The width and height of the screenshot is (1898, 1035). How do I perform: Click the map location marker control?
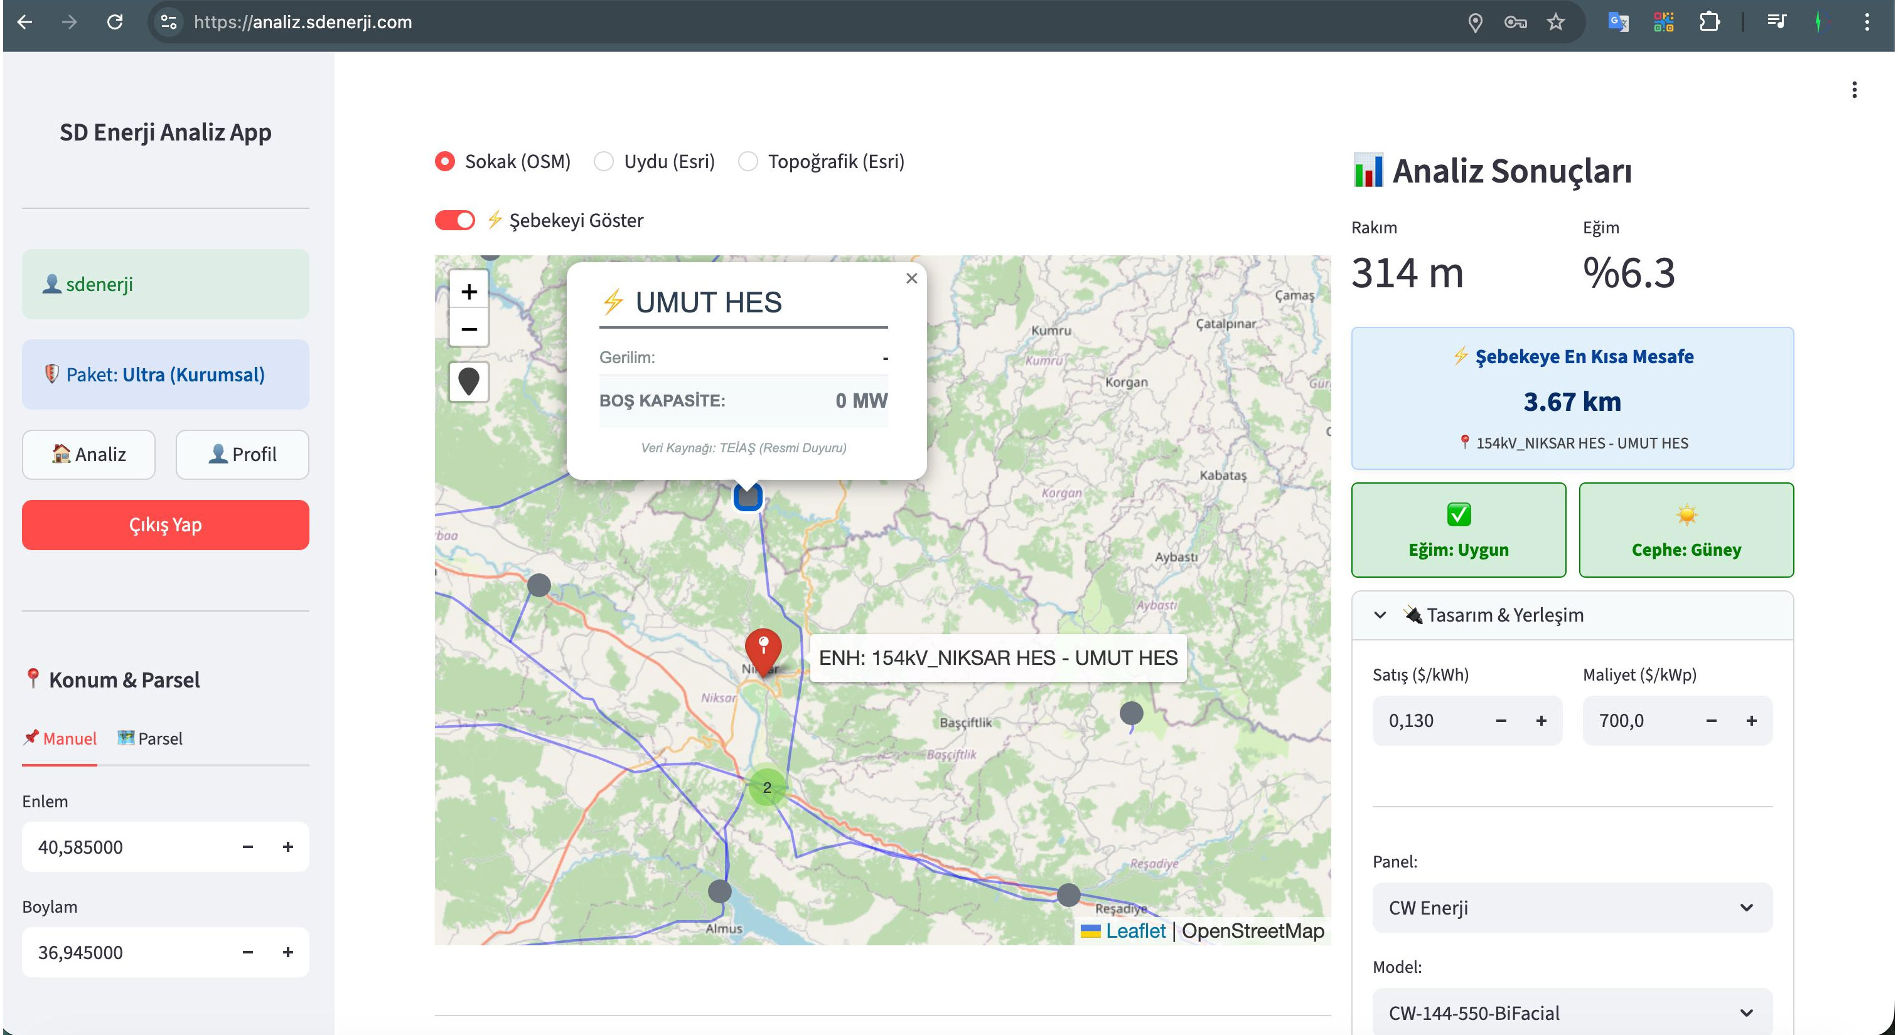coord(469,381)
